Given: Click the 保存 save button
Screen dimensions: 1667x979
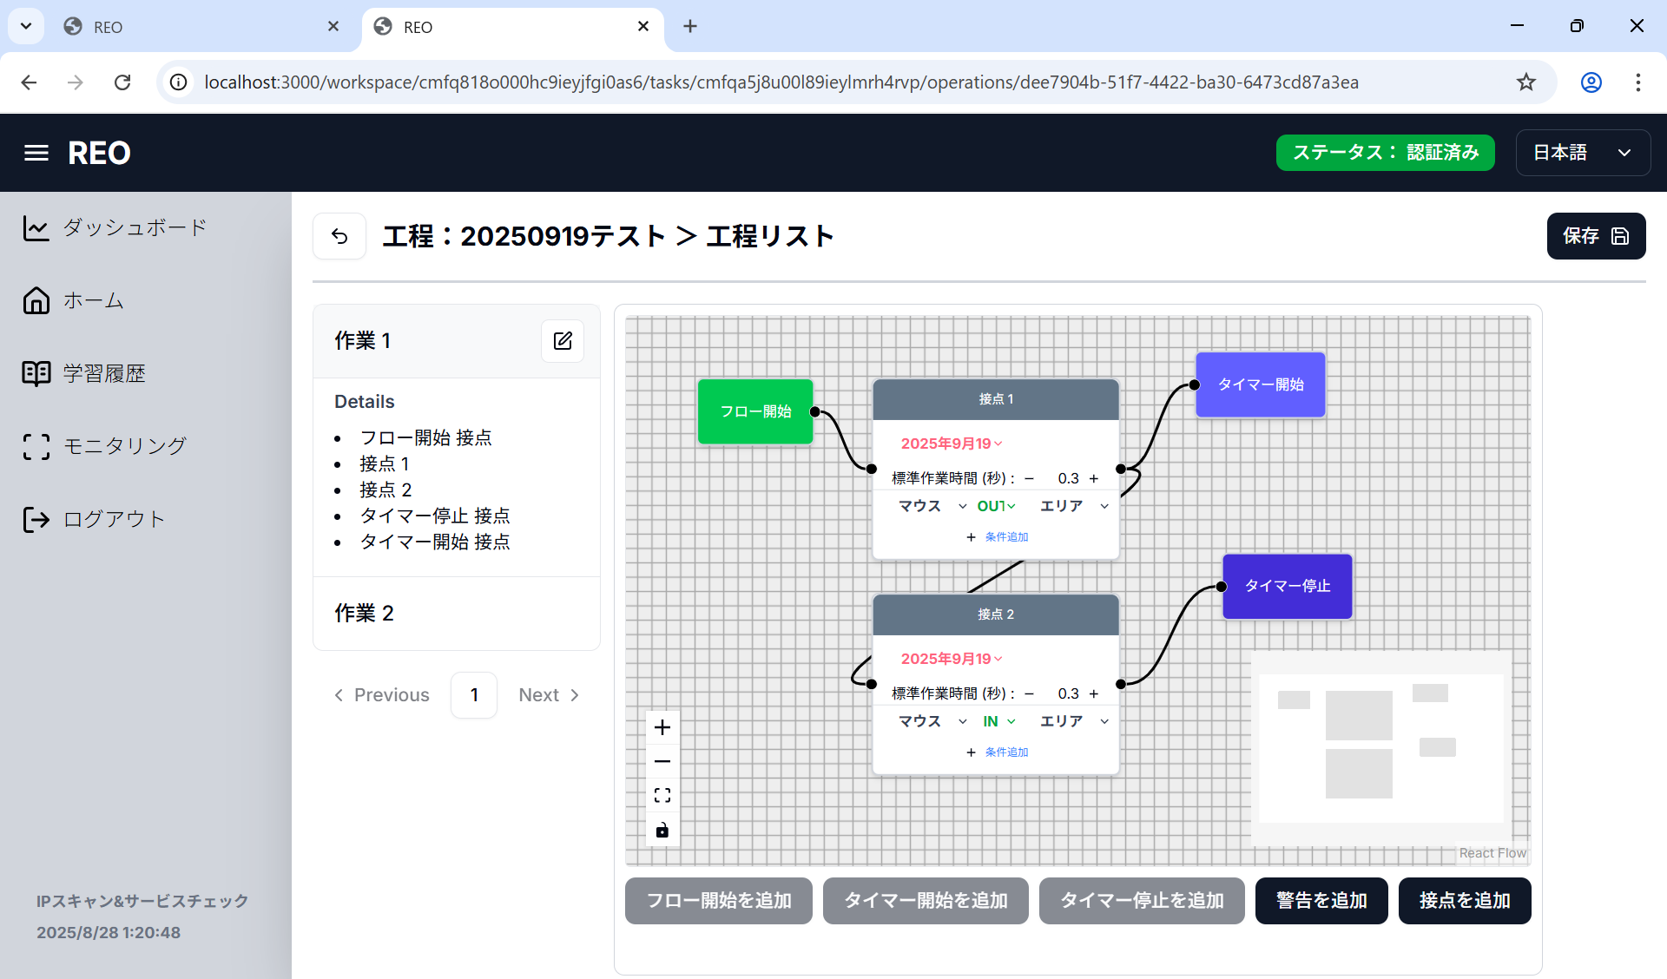Looking at the screenshot, I should pyautogui.click(x=1595, y=236).
